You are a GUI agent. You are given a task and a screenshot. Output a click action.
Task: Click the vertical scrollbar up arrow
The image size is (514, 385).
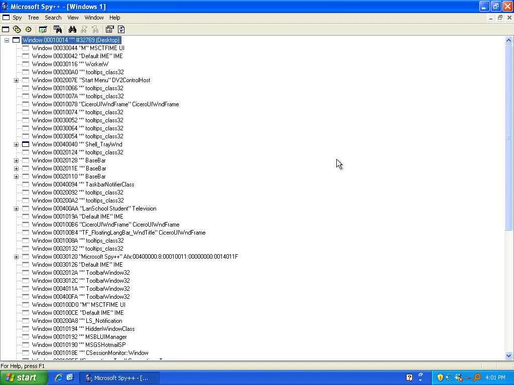pos(508,41)
